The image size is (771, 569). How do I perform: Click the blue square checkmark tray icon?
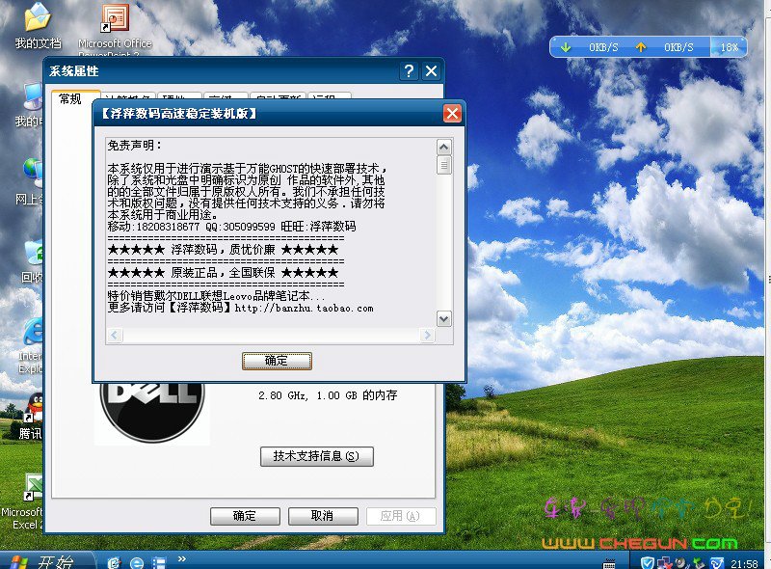click(x=717, y=562)
